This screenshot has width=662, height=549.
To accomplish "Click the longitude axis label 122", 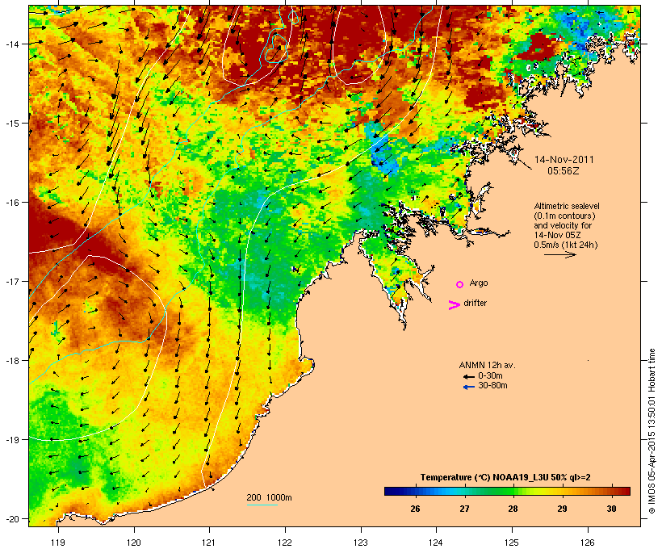I will pyautogui.click(x=285, y=543).
